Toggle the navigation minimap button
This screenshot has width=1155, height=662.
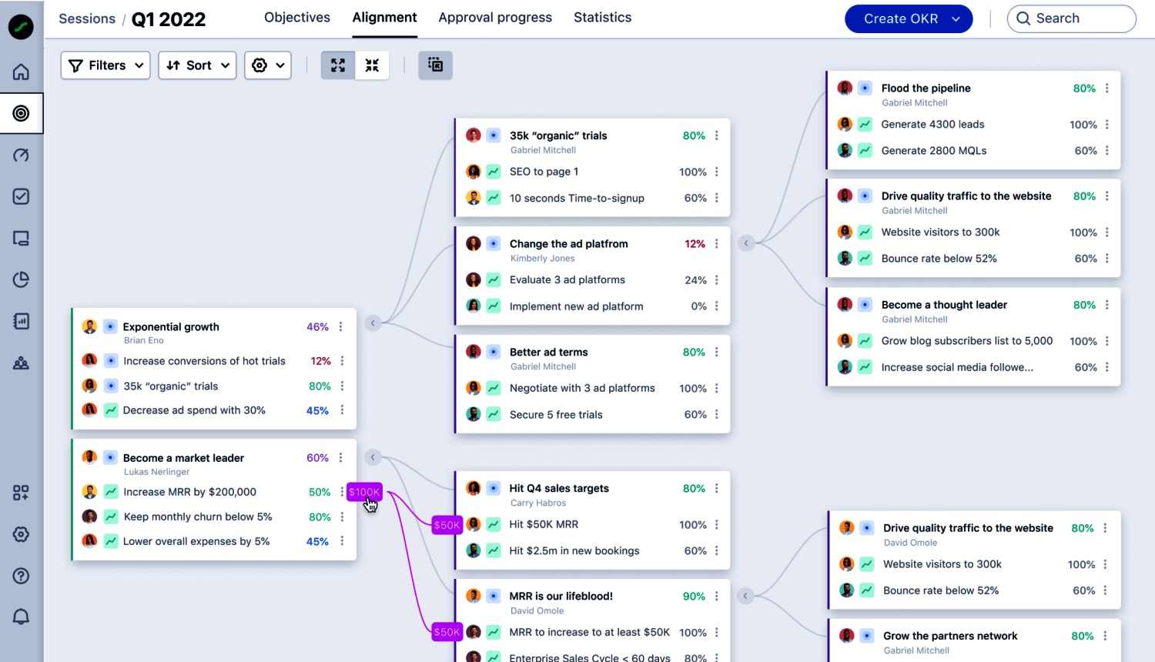coord(435,65)
